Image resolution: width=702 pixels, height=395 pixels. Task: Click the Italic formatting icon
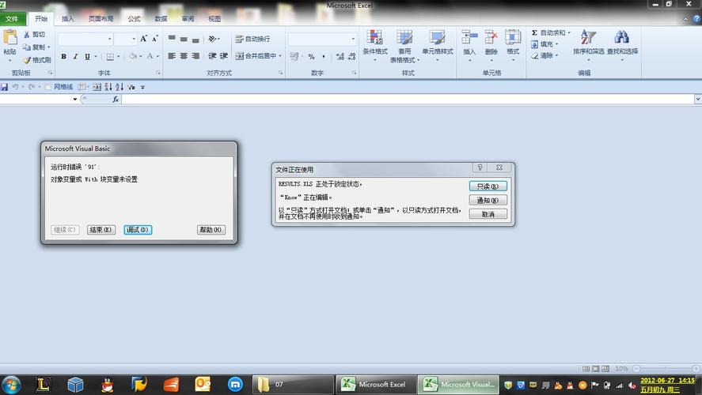[75, 56]
